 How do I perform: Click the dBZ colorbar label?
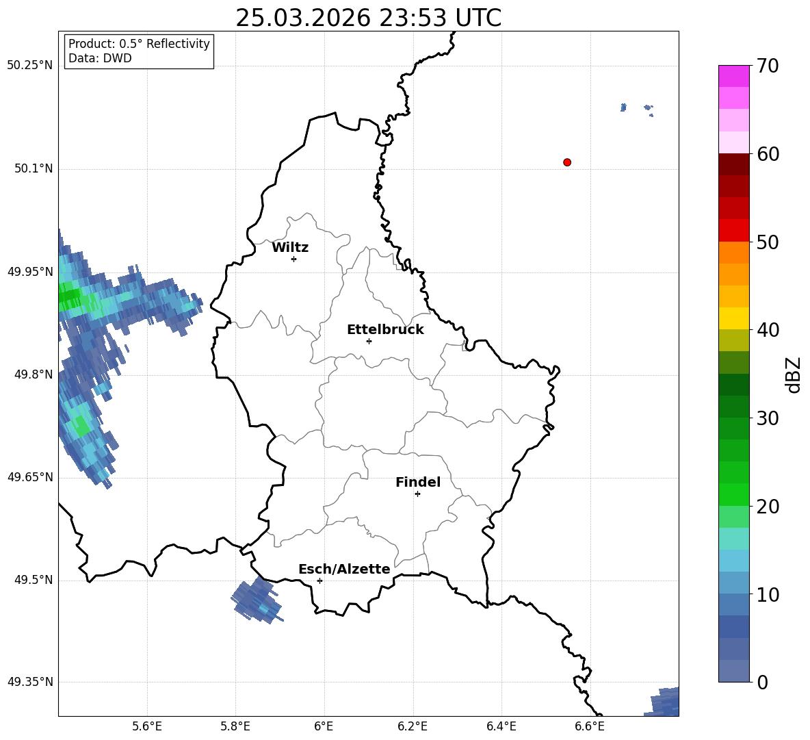(x=794, y=374)
